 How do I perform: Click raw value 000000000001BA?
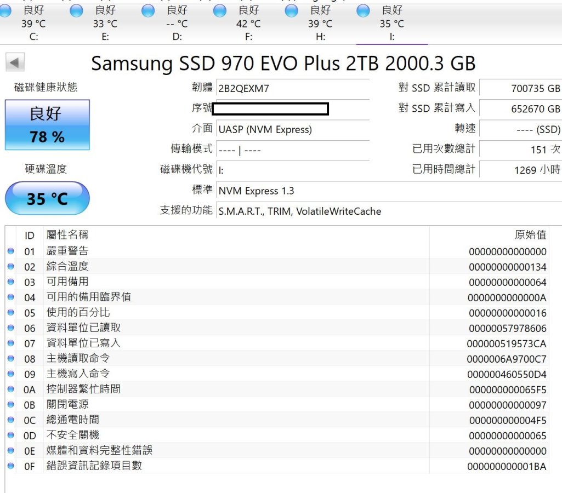tap(507, 467)
